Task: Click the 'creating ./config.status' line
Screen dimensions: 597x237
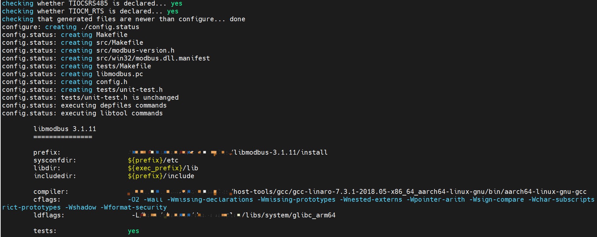Action: point(92,27)
